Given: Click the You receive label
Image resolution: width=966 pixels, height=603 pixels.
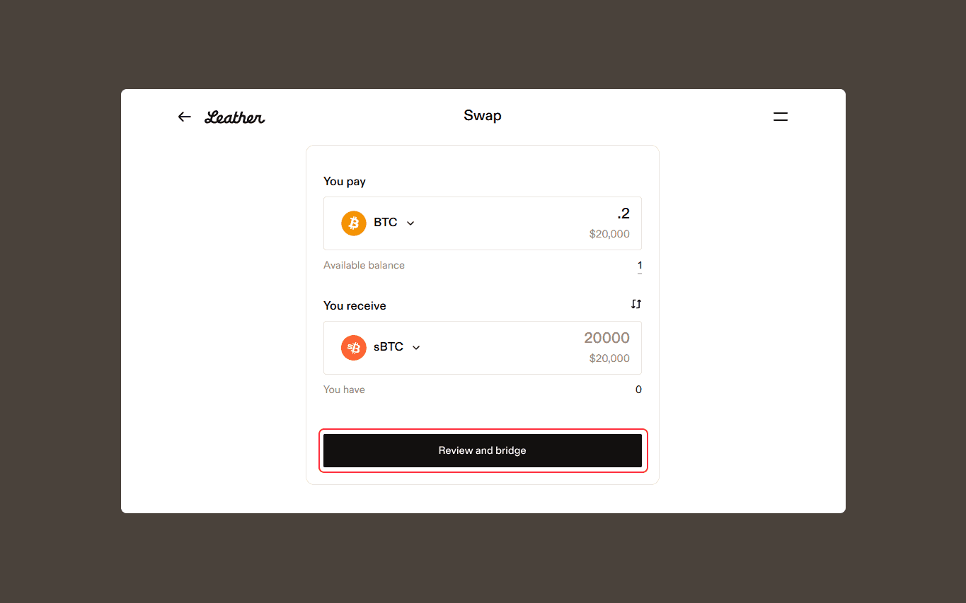Looking at the screenshot, I should [x=355, y=305].
